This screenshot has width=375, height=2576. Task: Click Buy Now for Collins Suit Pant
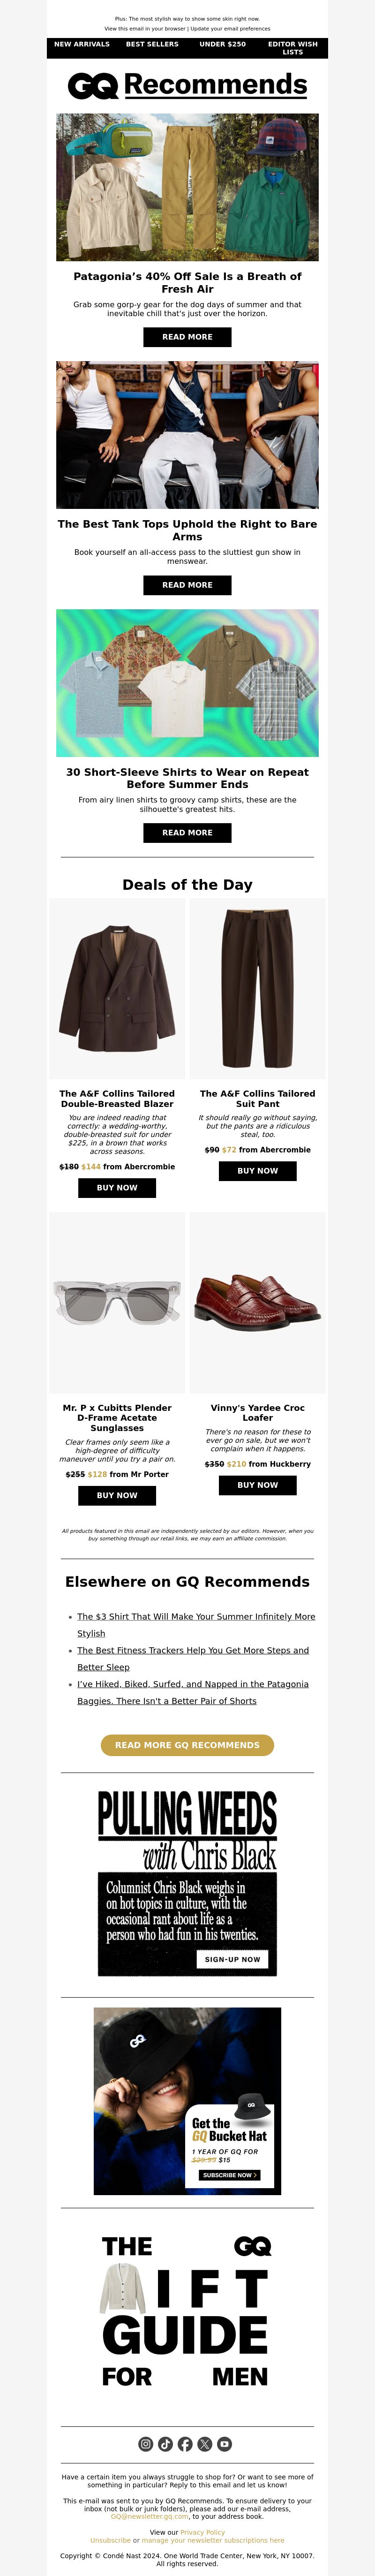[x=257, y=1171]
